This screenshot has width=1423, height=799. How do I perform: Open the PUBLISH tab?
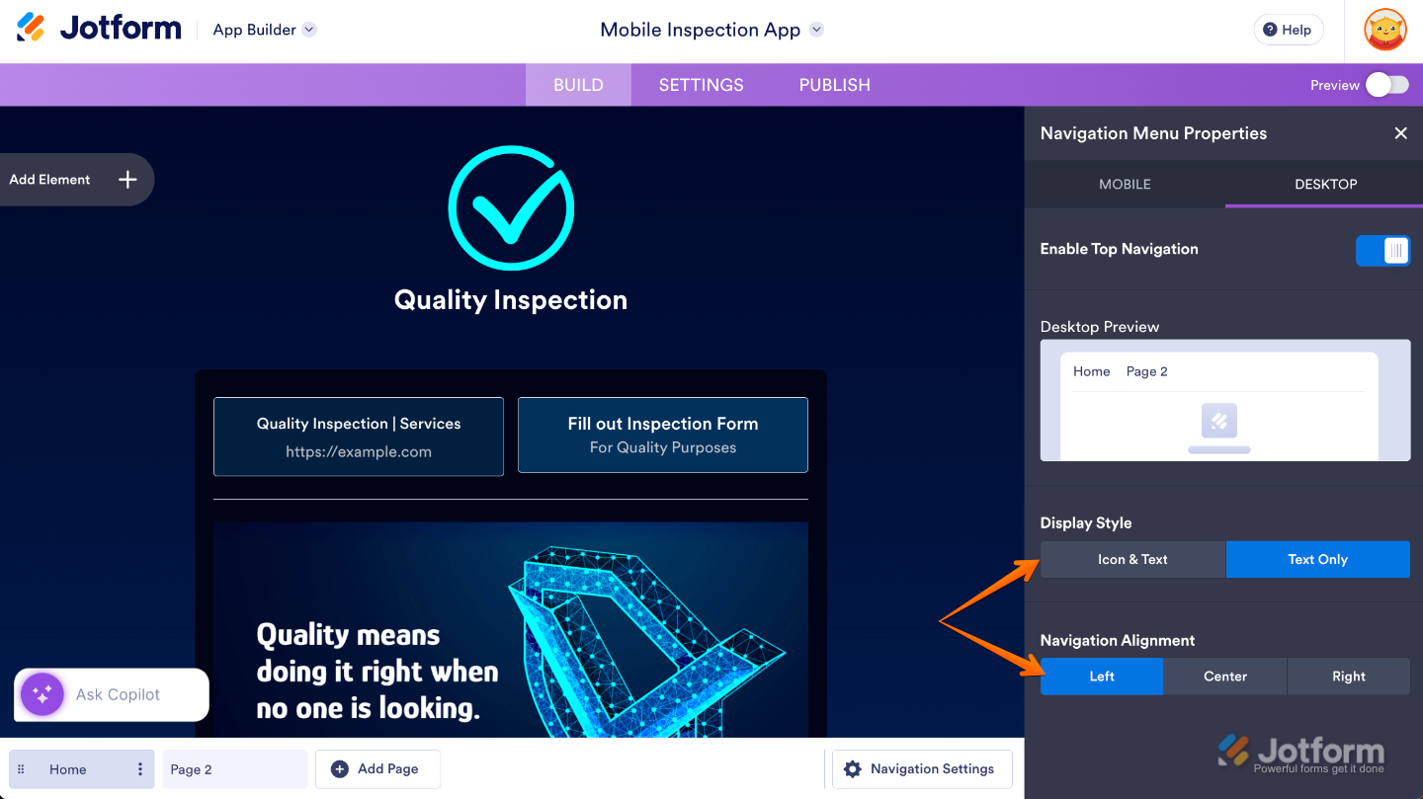pos(834,85)
